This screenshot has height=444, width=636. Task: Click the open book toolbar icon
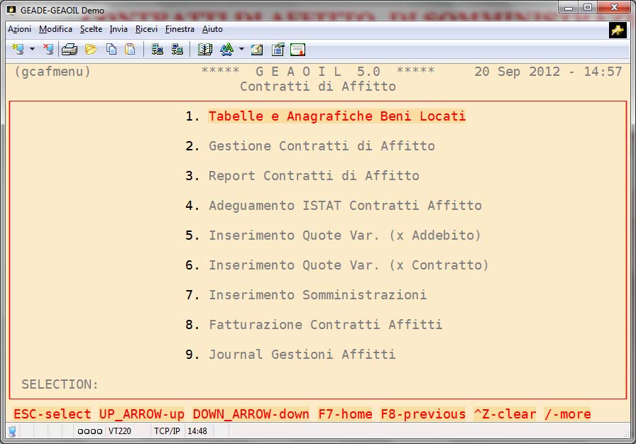pos(205,49)
